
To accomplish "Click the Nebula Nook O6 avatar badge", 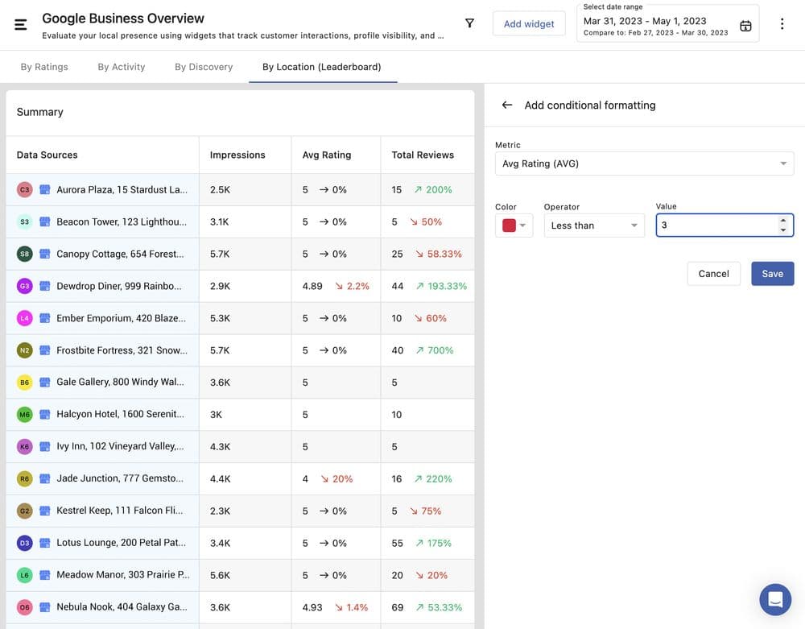I will pyautogui.click(x=24, y=607).
